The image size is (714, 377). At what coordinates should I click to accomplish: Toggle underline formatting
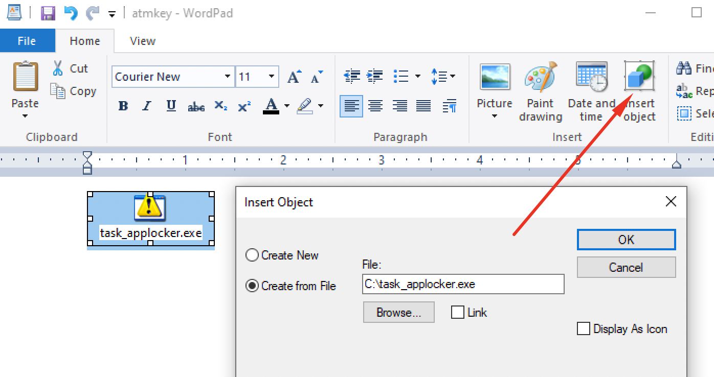[171, 106]
